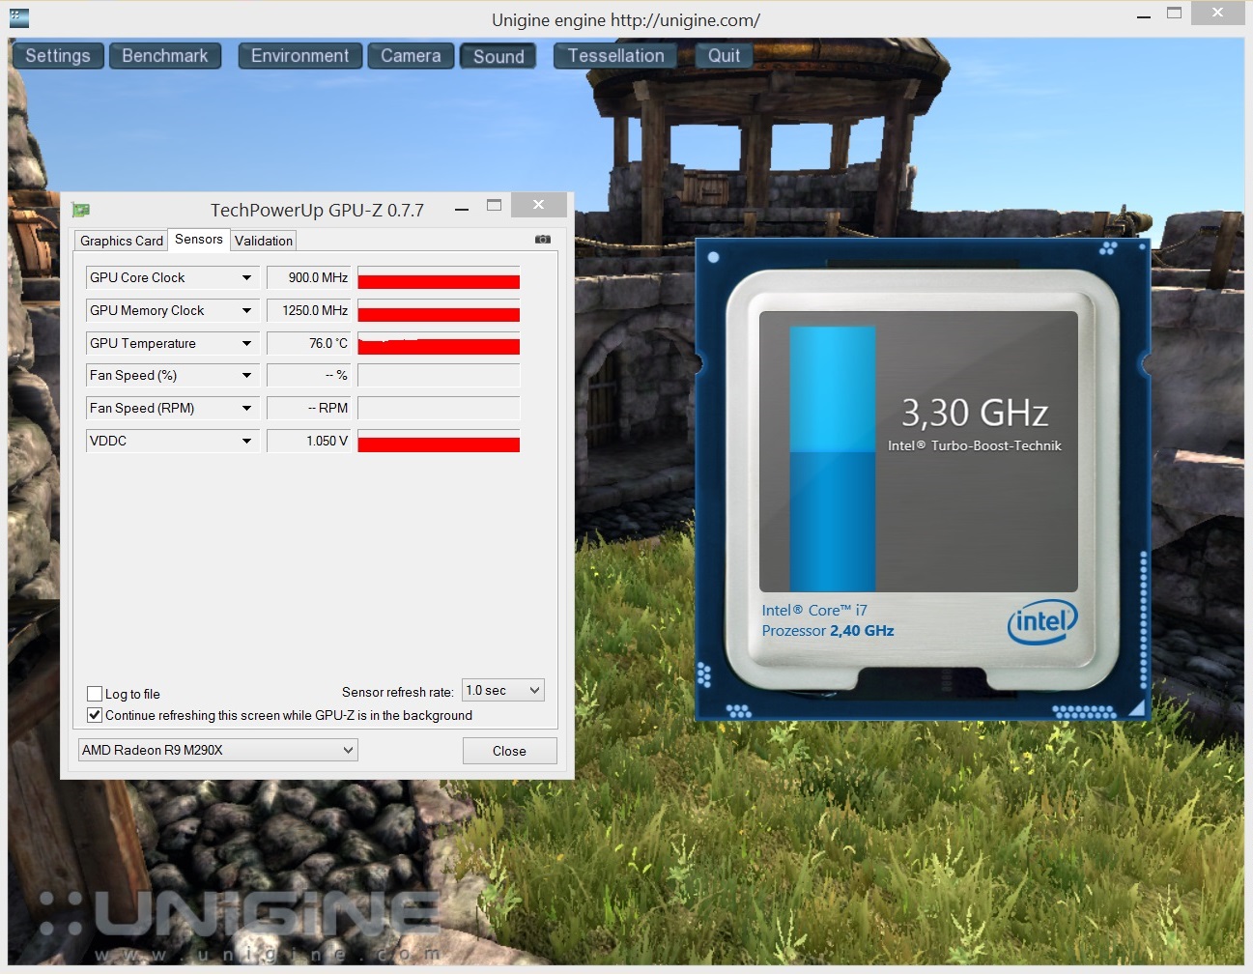1253x974 pixels.
Task: Click the 76.0 °C temperature value
Action: [x=308, y=344]
